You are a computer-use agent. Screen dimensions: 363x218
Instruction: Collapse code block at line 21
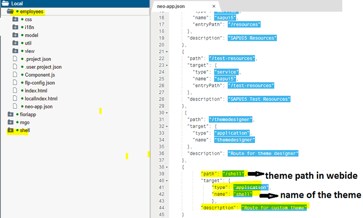point(166,51)
